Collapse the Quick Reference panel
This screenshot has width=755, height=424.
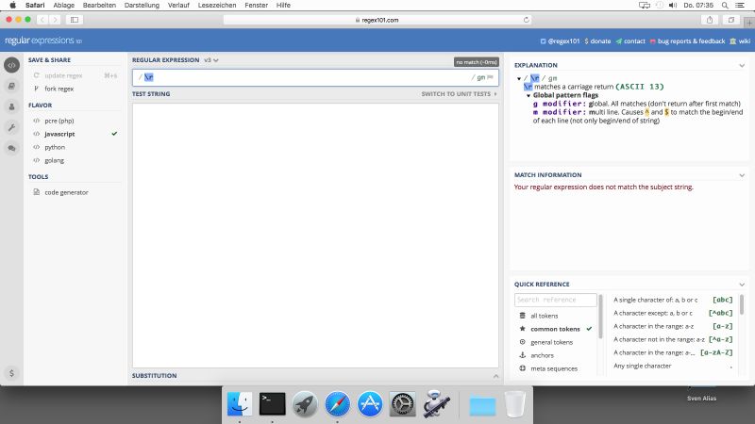(742, 285)
